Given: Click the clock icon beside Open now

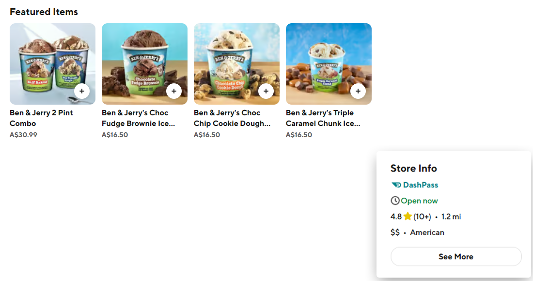Looking at the screenshot, I should pyautogui.click(x=395, y=201).
